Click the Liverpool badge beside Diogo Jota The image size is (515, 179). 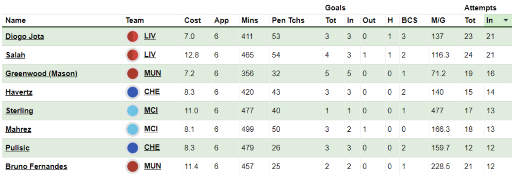pyautogui.click(x=133, y=36)
